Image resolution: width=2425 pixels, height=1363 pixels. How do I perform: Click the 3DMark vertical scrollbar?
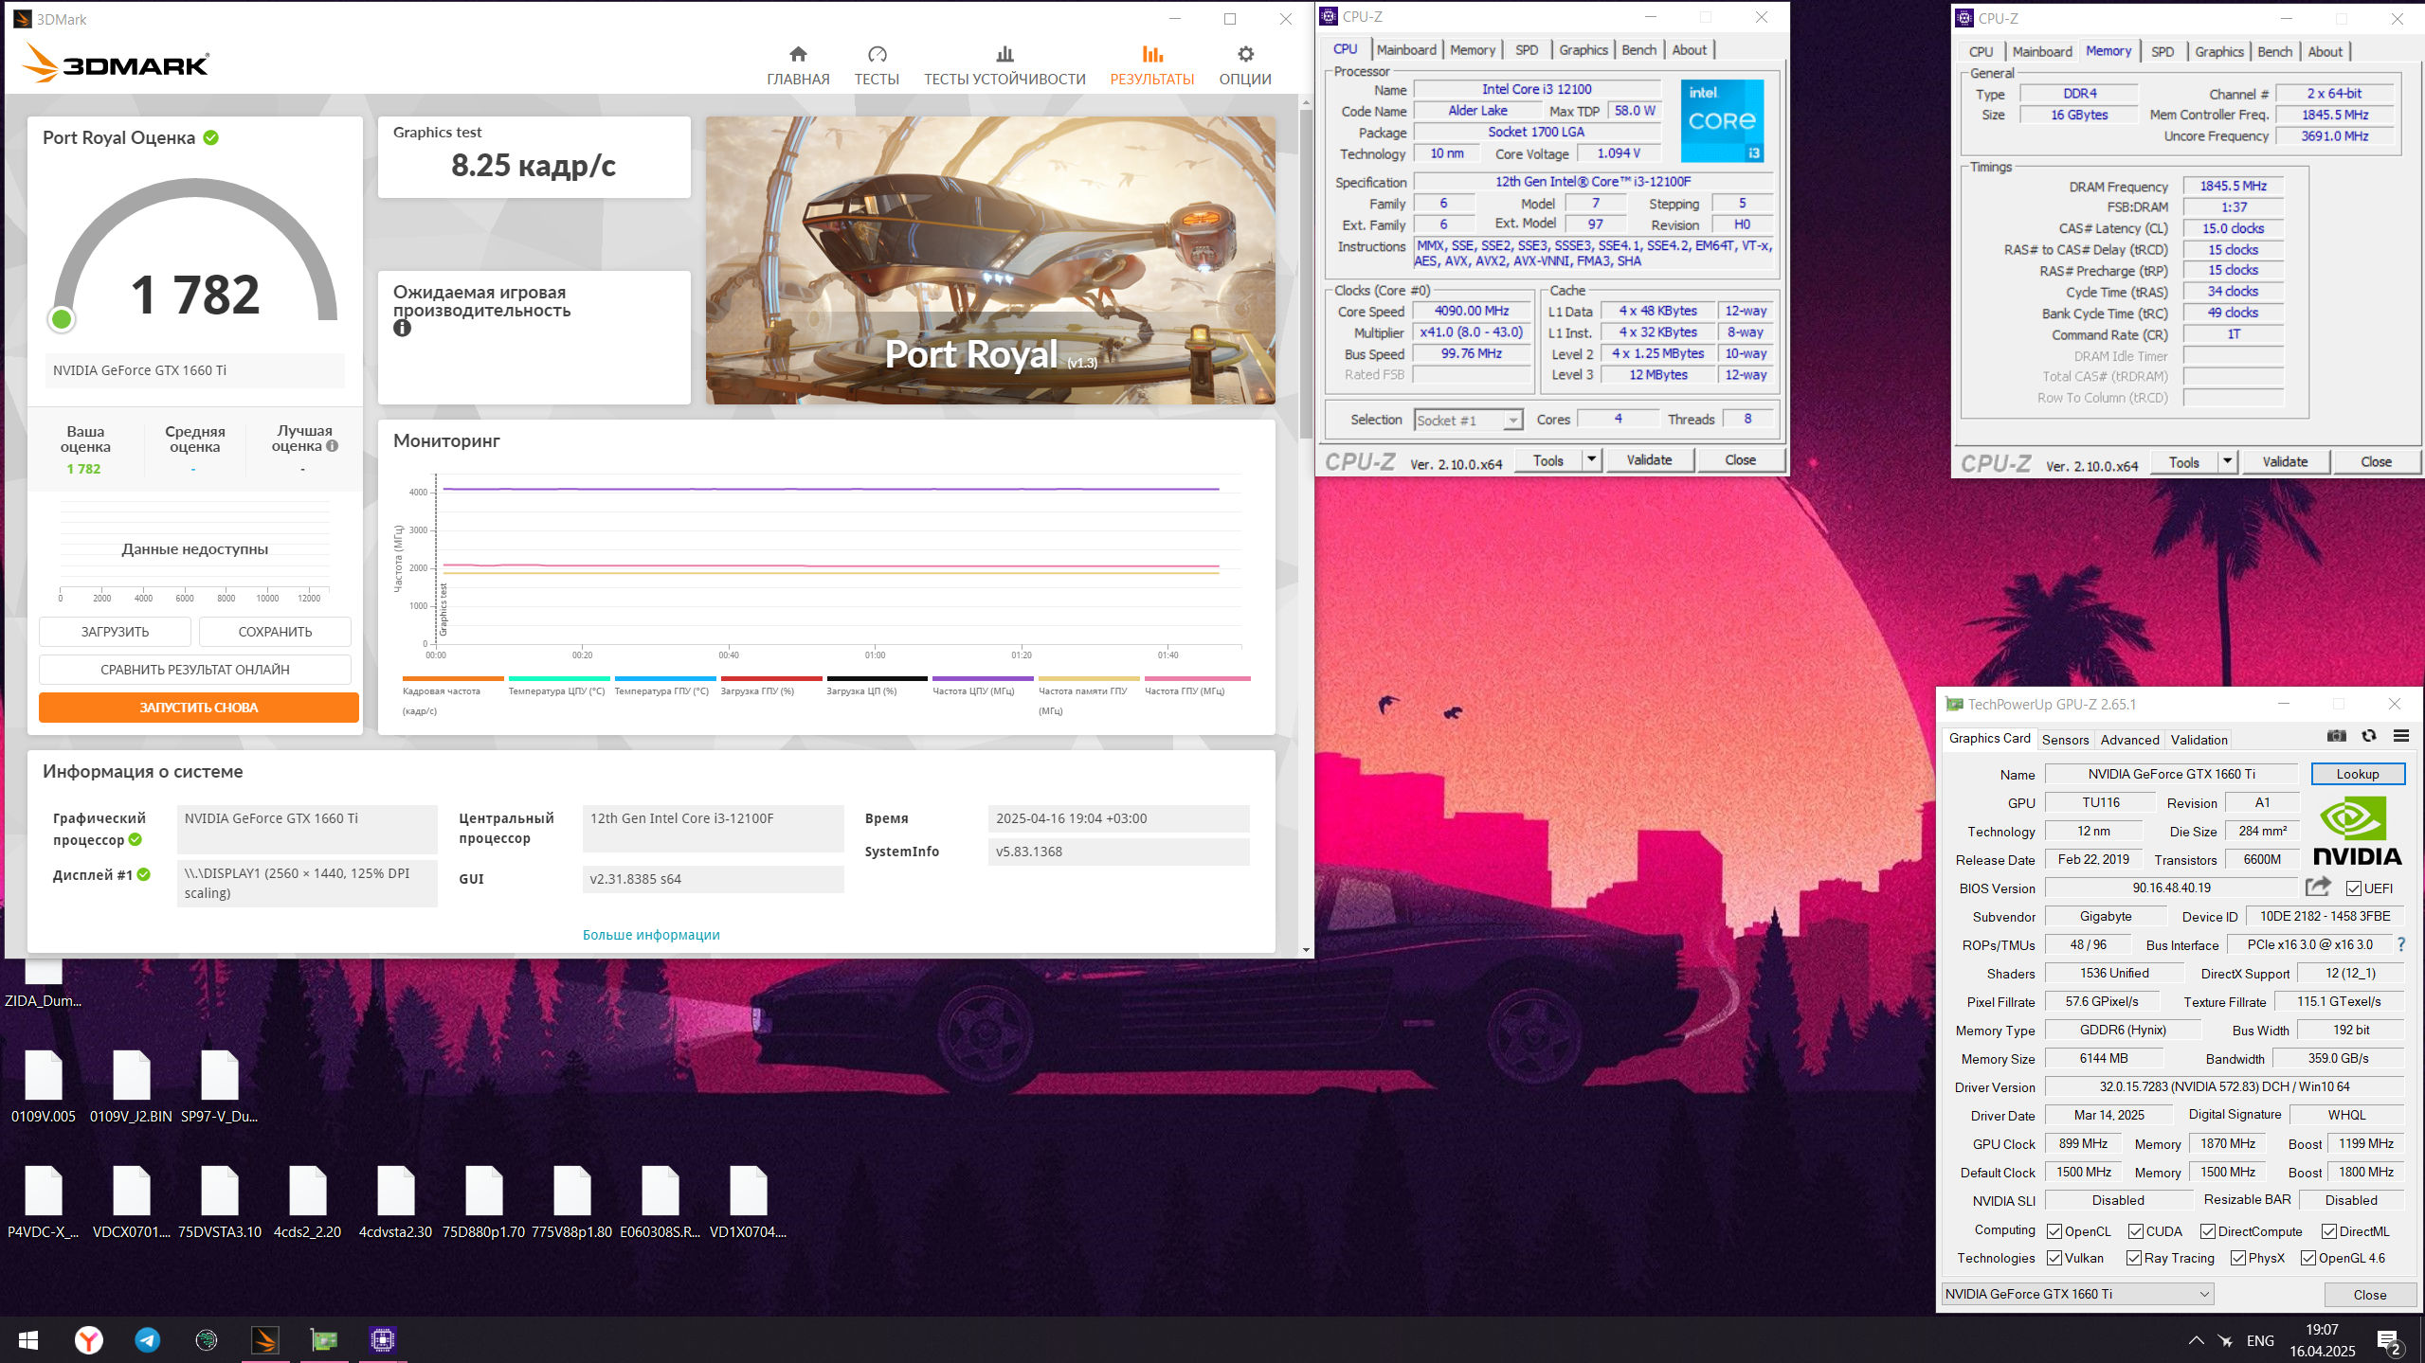coord(1306,275)
